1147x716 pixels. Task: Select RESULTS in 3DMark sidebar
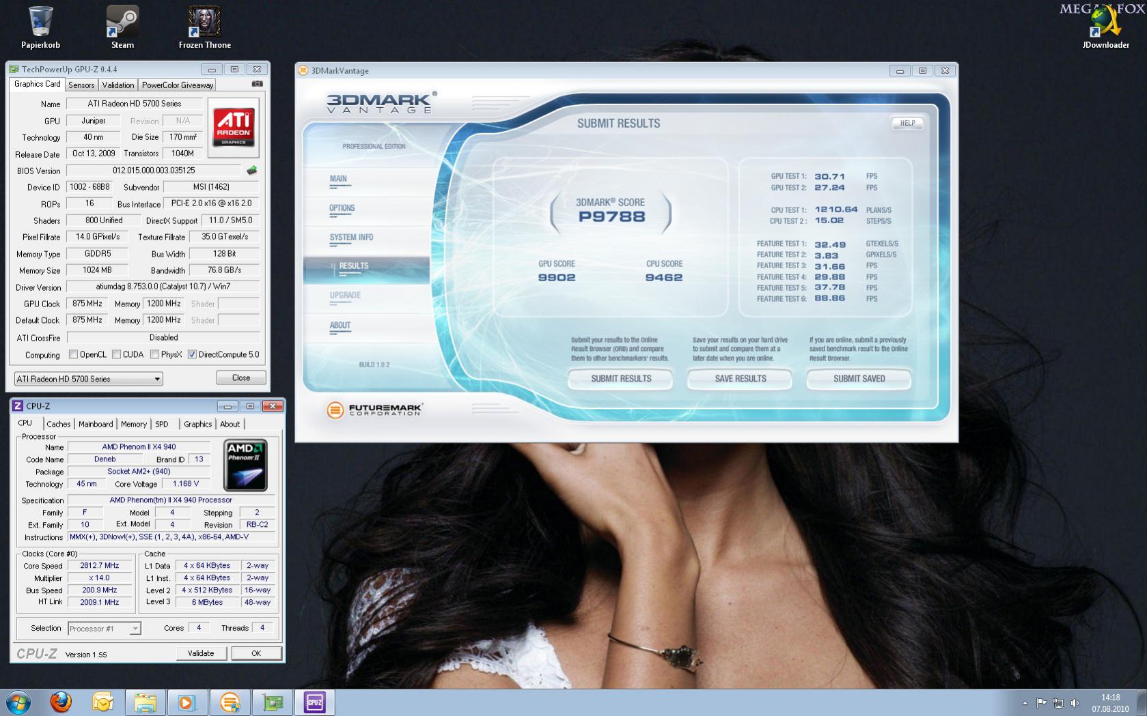366,270
